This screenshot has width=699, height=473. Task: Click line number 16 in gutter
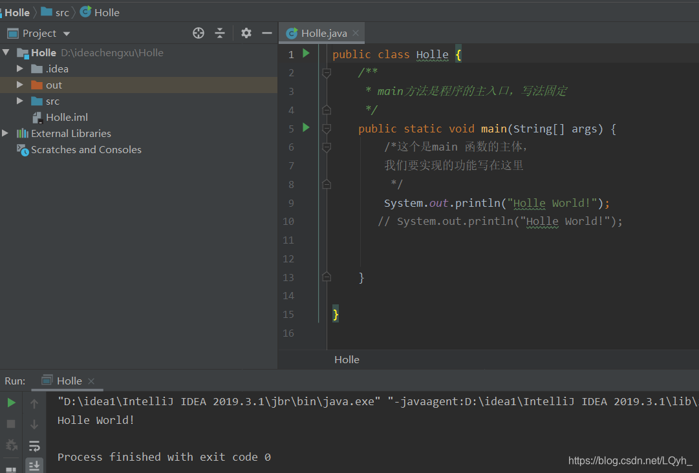[288, 333]
